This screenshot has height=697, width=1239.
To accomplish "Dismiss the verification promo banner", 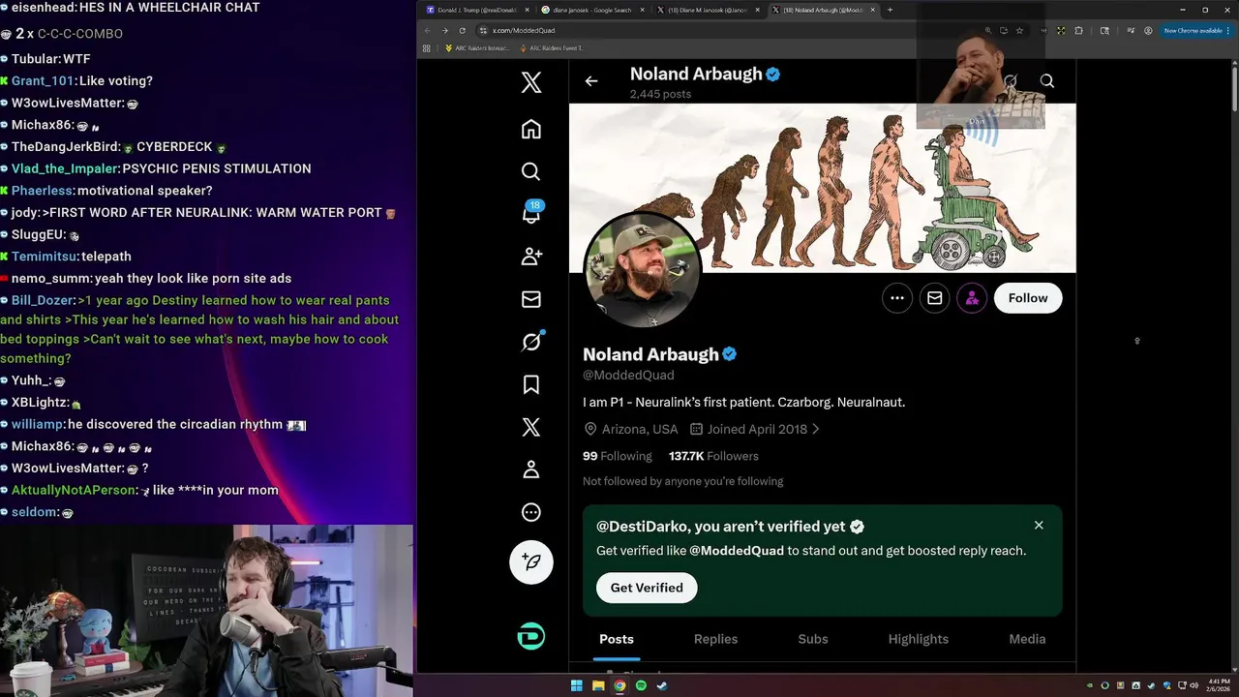I will tap(1039, 525).
